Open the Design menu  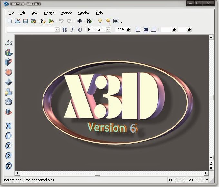[x=49, y=13]
